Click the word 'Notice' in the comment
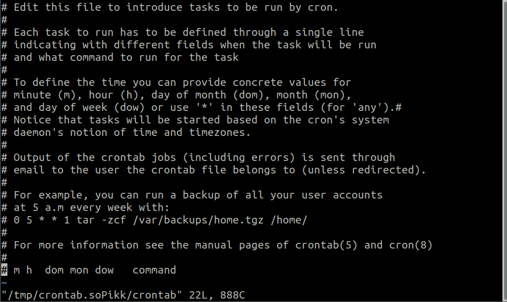This screenshot has height=302, width=507. [32, 120]
